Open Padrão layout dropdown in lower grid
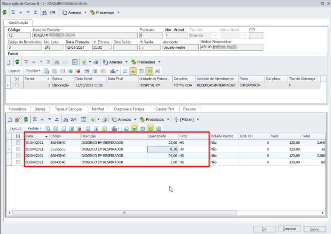The width and height of the screenshot is (331, 234). [34, 128]
